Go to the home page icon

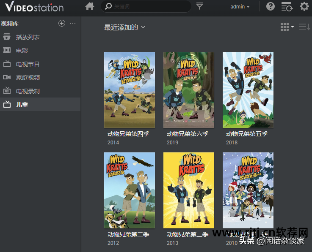point(90,6)
